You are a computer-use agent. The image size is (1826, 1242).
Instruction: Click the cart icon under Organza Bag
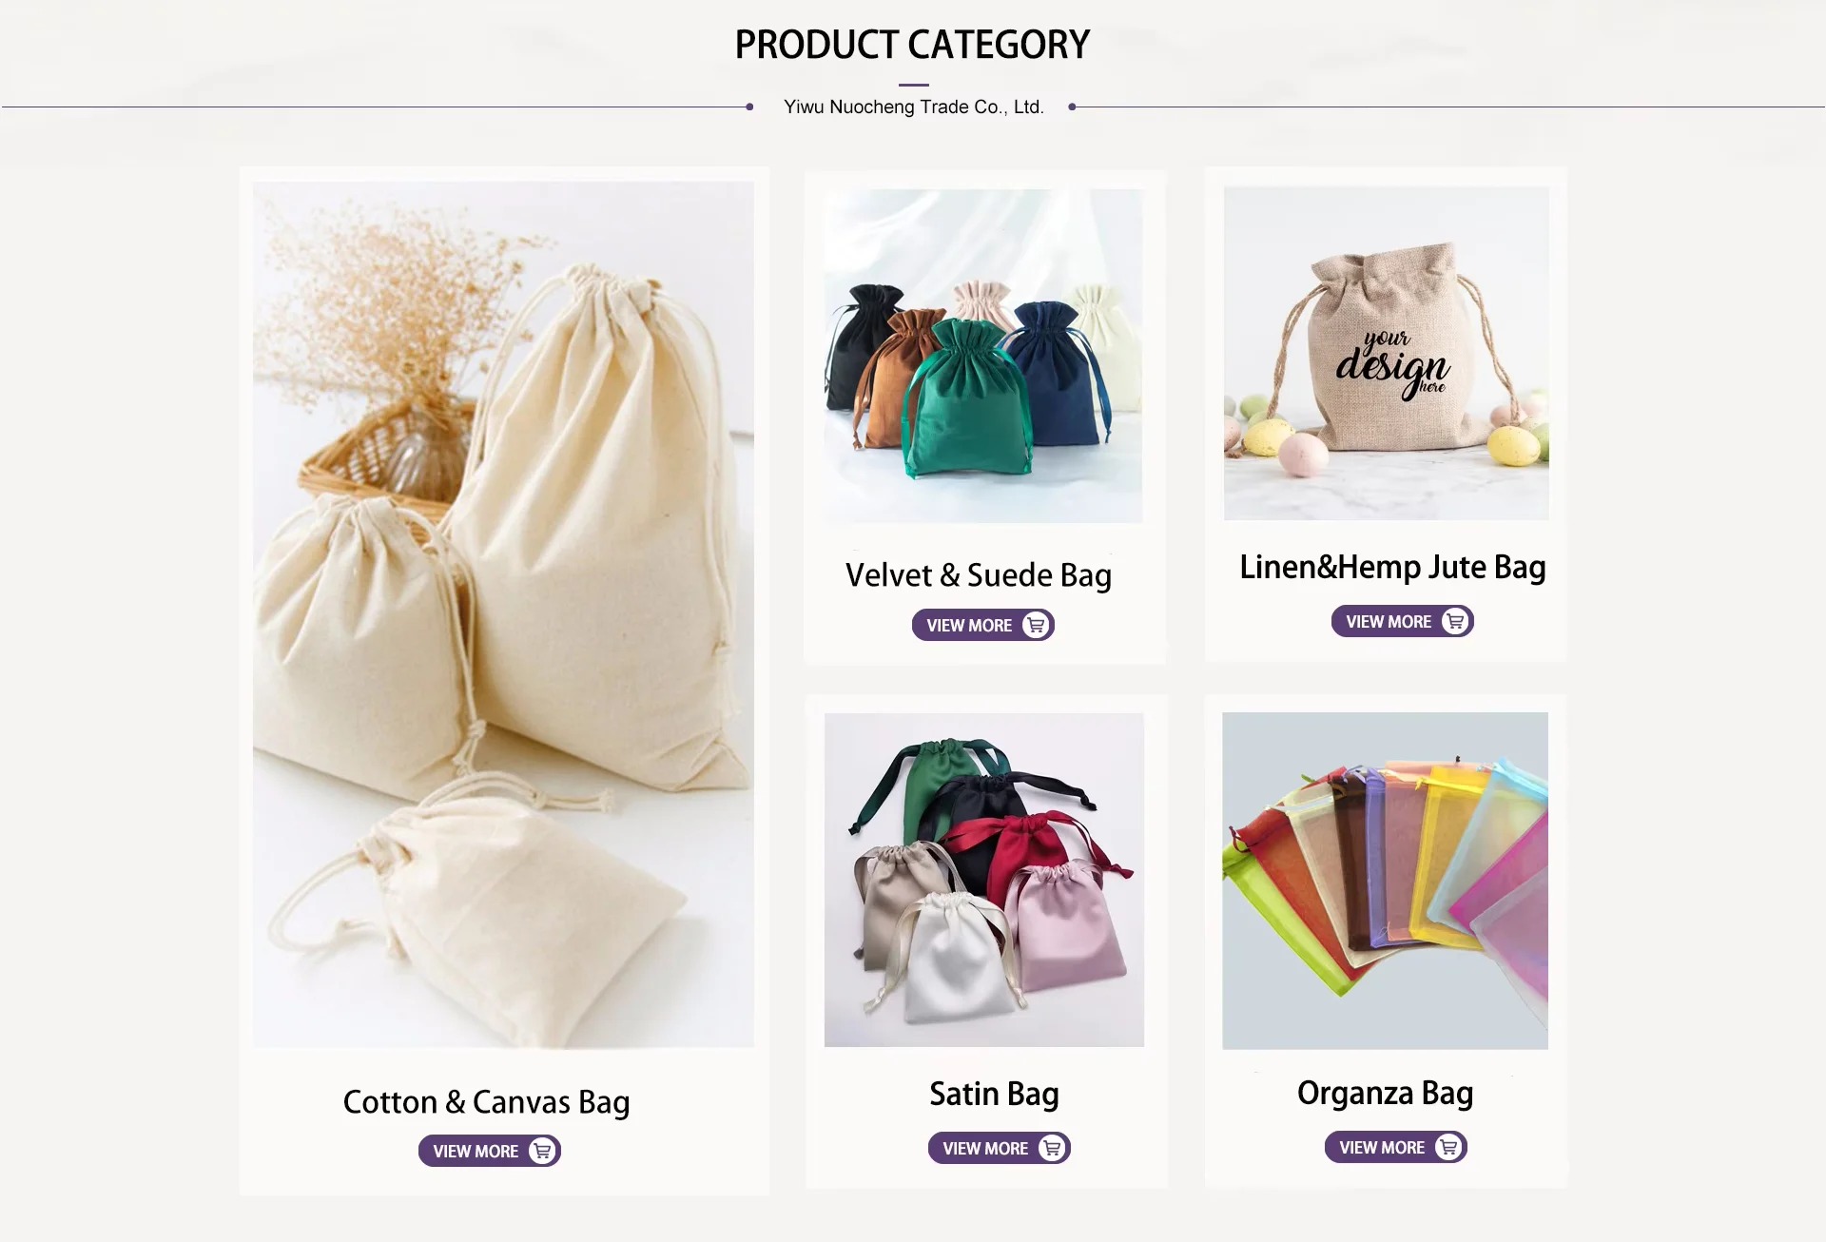[x=1448, y=1147]
